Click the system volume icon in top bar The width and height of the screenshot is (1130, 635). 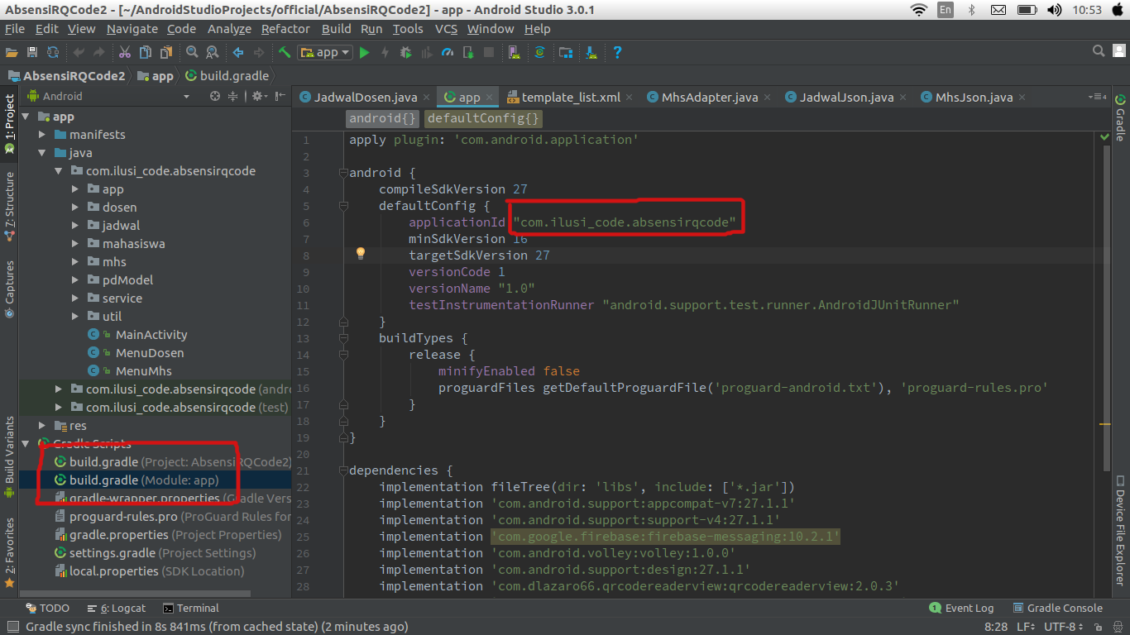tap(1054, 10)
